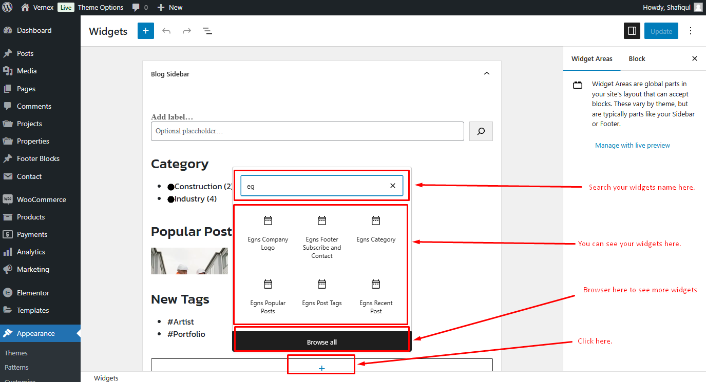Select the Category heading
Viewport: 706px width, 382px height.
click(180, 164)
